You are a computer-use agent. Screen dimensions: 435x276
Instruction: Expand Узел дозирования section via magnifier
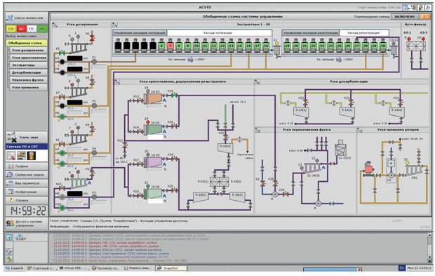point(55,25)
